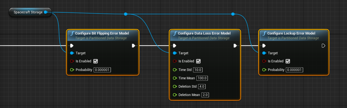Select the Spacecraft Storage variable node
Viewport: 347px width, 108px height.
[30, 12]
